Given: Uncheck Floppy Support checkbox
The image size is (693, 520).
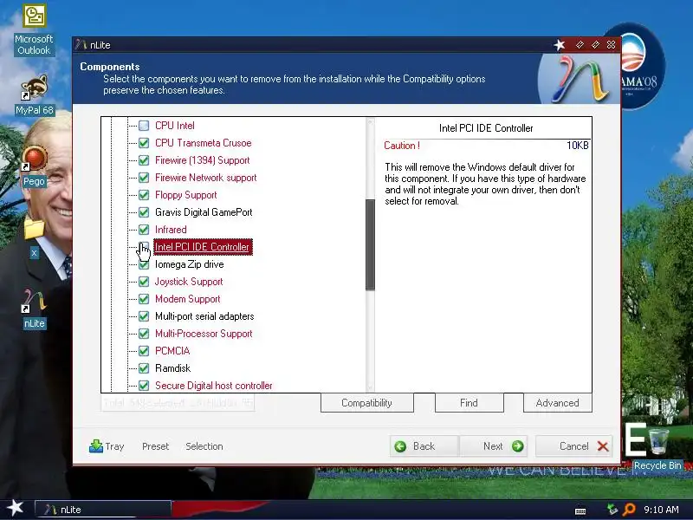Looking at the screenshot, I should coord(144,195).
